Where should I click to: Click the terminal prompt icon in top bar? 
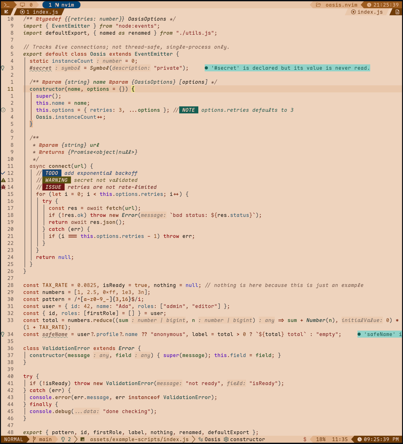tap(7, 5)
